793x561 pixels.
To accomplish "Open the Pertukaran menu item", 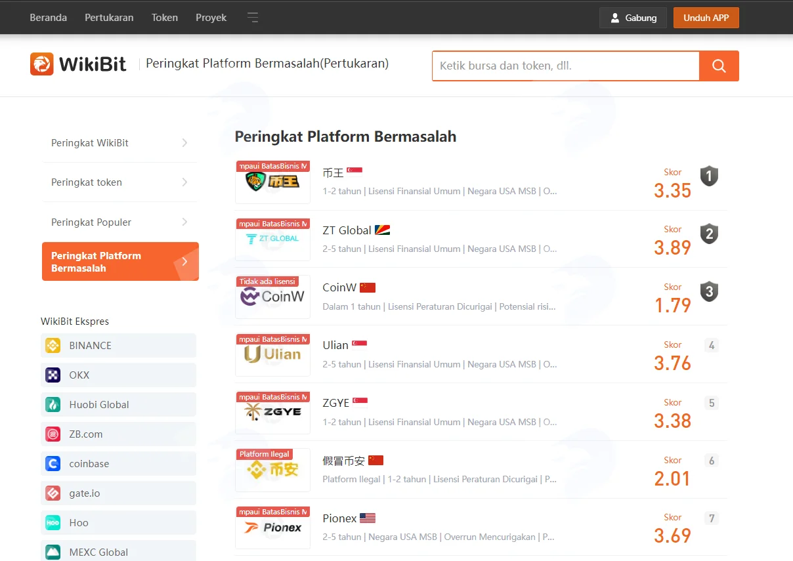I will pos(109,18).
